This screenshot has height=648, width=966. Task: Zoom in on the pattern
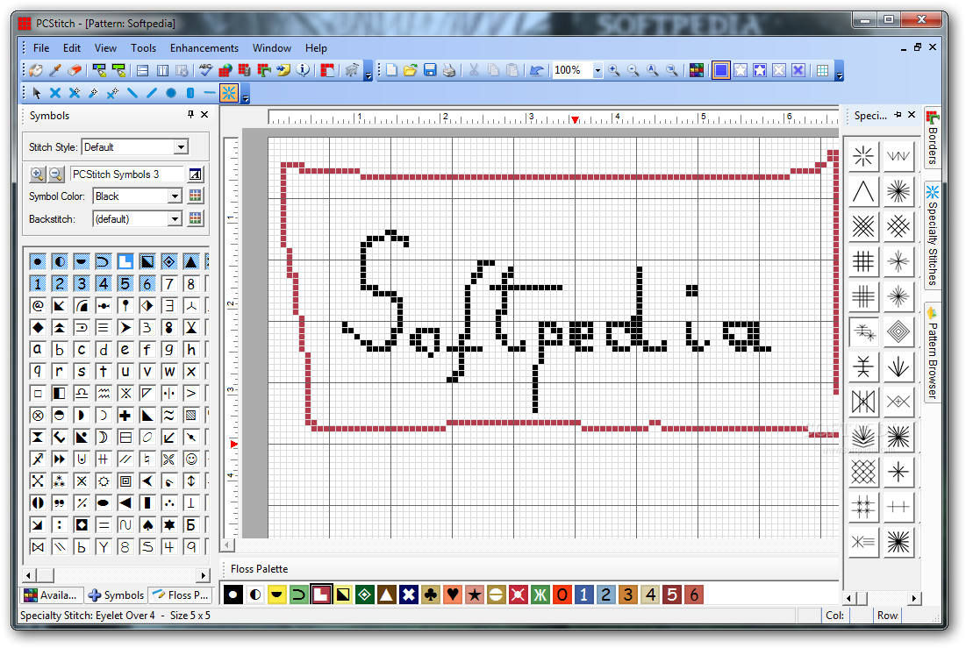(613, 70)
